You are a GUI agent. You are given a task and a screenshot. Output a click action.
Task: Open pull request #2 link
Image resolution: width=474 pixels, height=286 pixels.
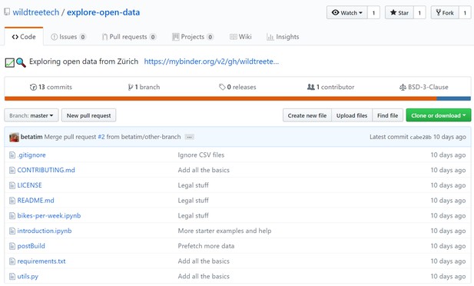(101, 137)
